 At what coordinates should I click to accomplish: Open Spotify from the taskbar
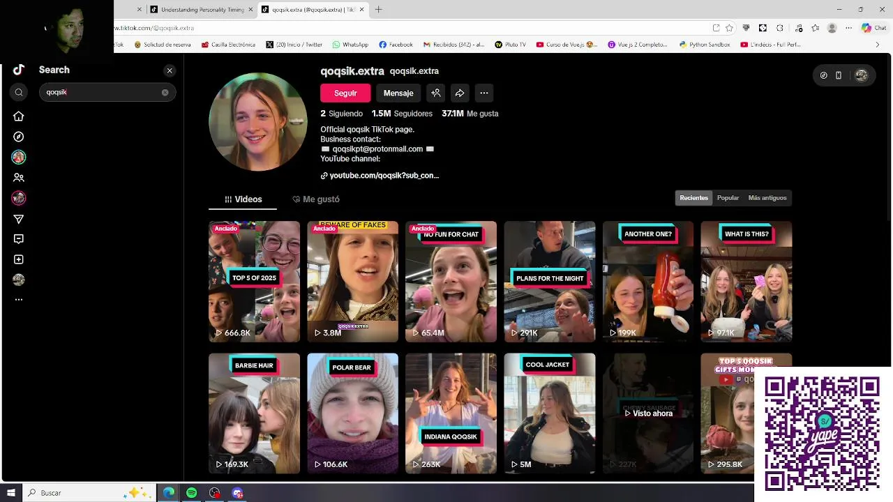click(191, 493)
